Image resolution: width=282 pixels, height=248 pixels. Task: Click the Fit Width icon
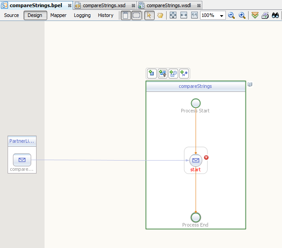point(184,15)
